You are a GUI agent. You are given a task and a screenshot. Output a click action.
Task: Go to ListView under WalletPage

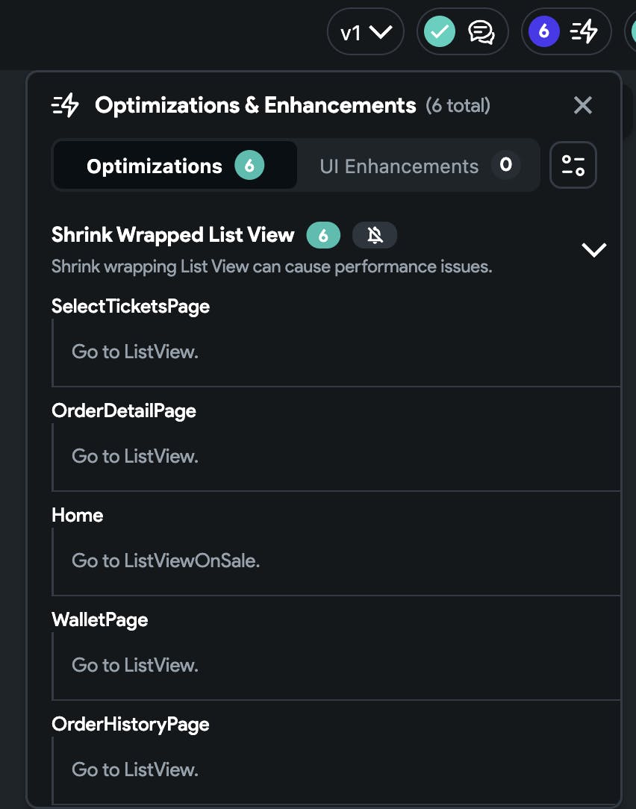point(134,665)
